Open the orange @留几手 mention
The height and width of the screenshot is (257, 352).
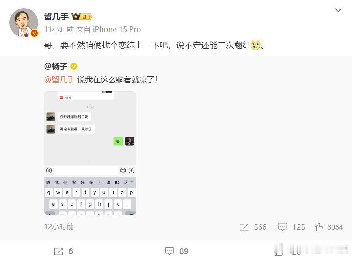point(60,80)
